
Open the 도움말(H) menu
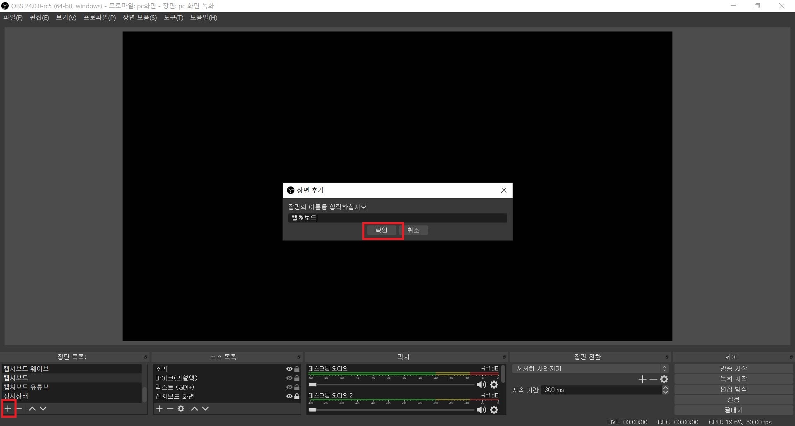[203, 17]
